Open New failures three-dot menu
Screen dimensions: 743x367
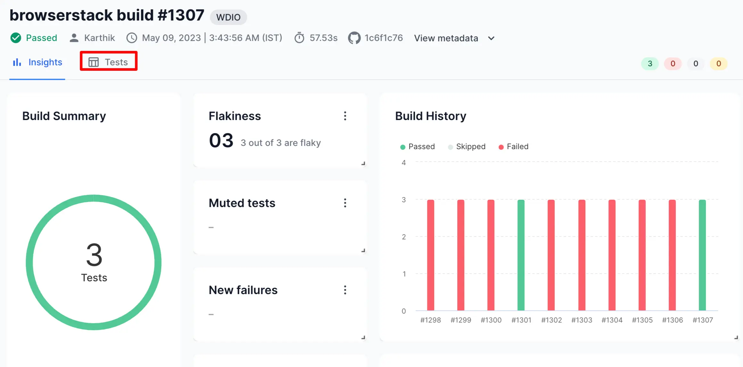(x=345, y=290)
